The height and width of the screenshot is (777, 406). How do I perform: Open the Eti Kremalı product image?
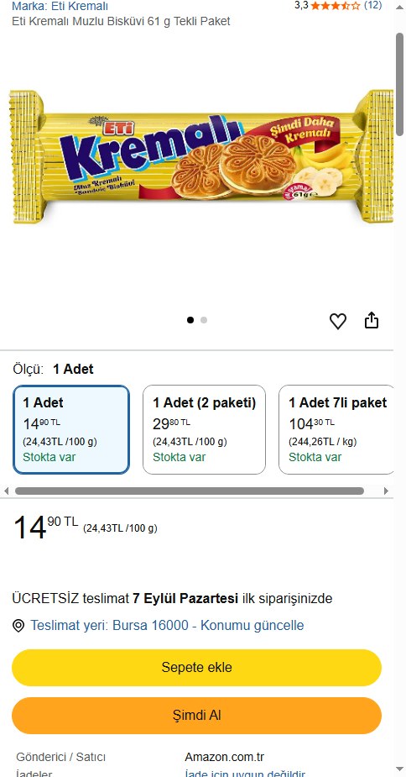(x=201, y=158)
